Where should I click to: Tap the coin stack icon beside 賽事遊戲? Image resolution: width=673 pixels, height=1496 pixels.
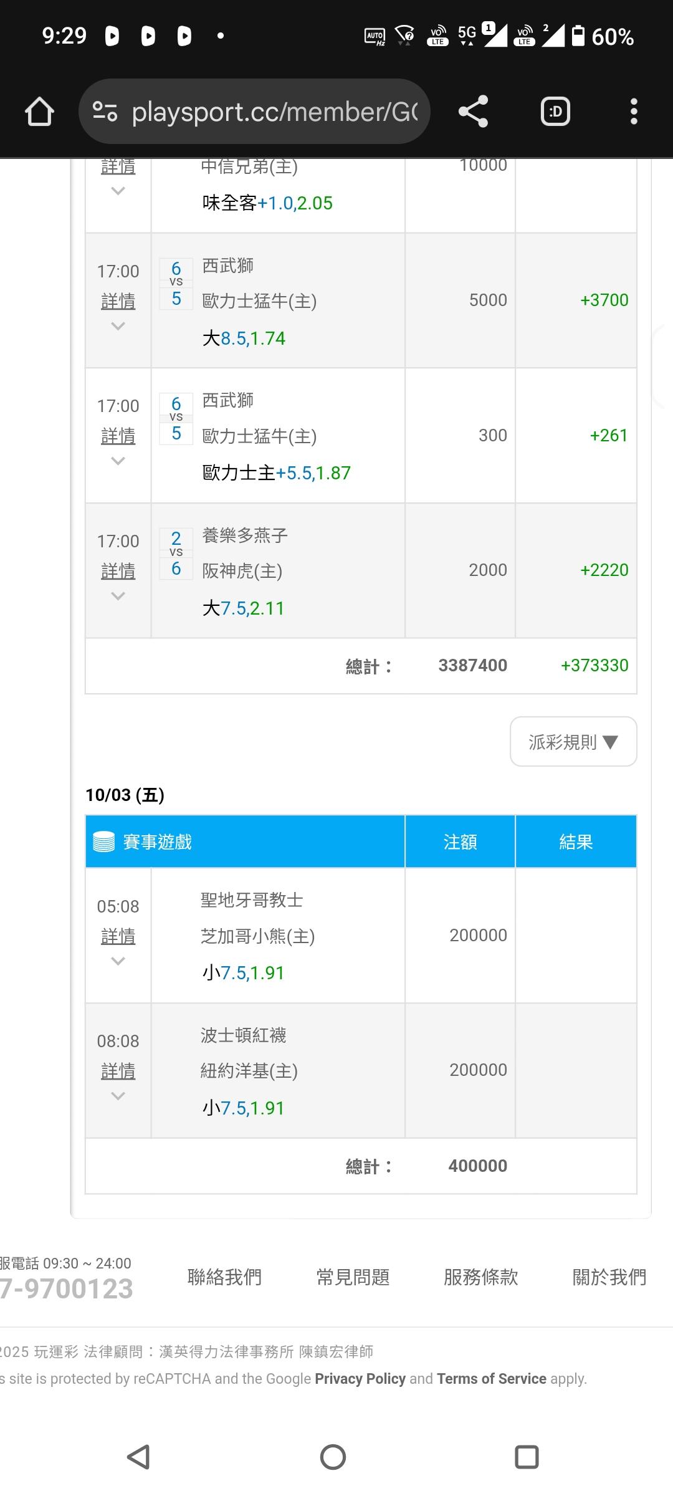[x=103, y=842]
